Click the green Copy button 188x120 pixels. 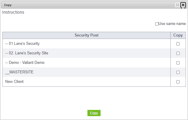(x=94, y=113)
